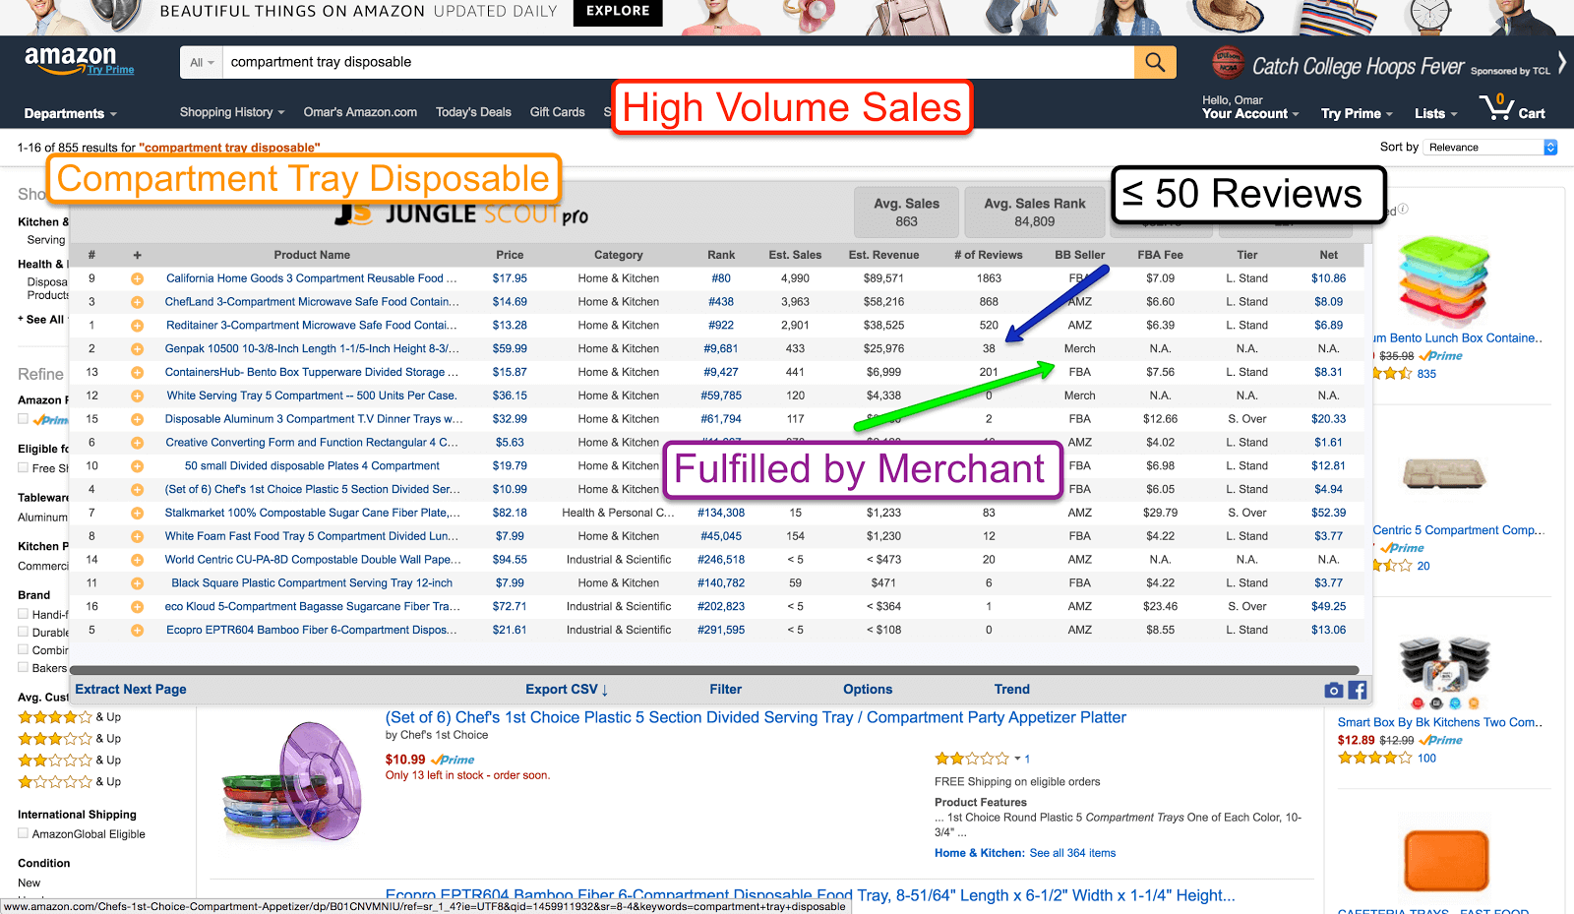Expand the Try Prime dropdown
Image resolution: width=1574 pixels, height=914 pixels.
(x=1357, y=114)
